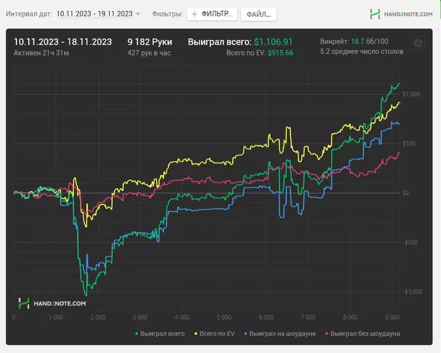Click the 4 000 x-axis tick label
The height and width of the screenshot is (353, 441).
coord(182,317)
